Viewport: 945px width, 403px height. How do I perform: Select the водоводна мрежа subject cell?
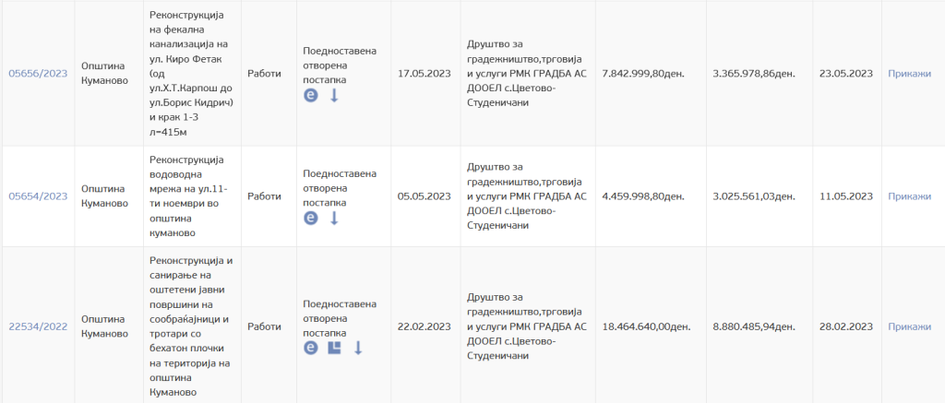(x=191, y=196)
